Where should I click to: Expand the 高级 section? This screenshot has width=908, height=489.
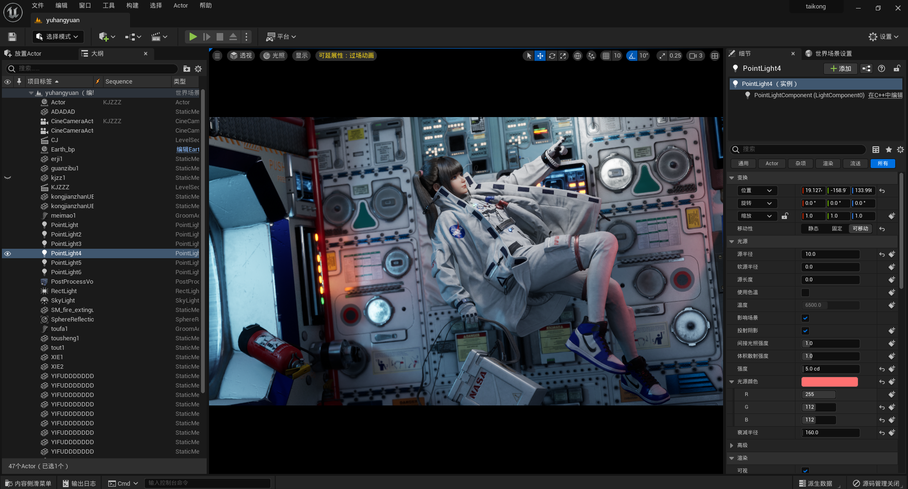tap(732, 445)
